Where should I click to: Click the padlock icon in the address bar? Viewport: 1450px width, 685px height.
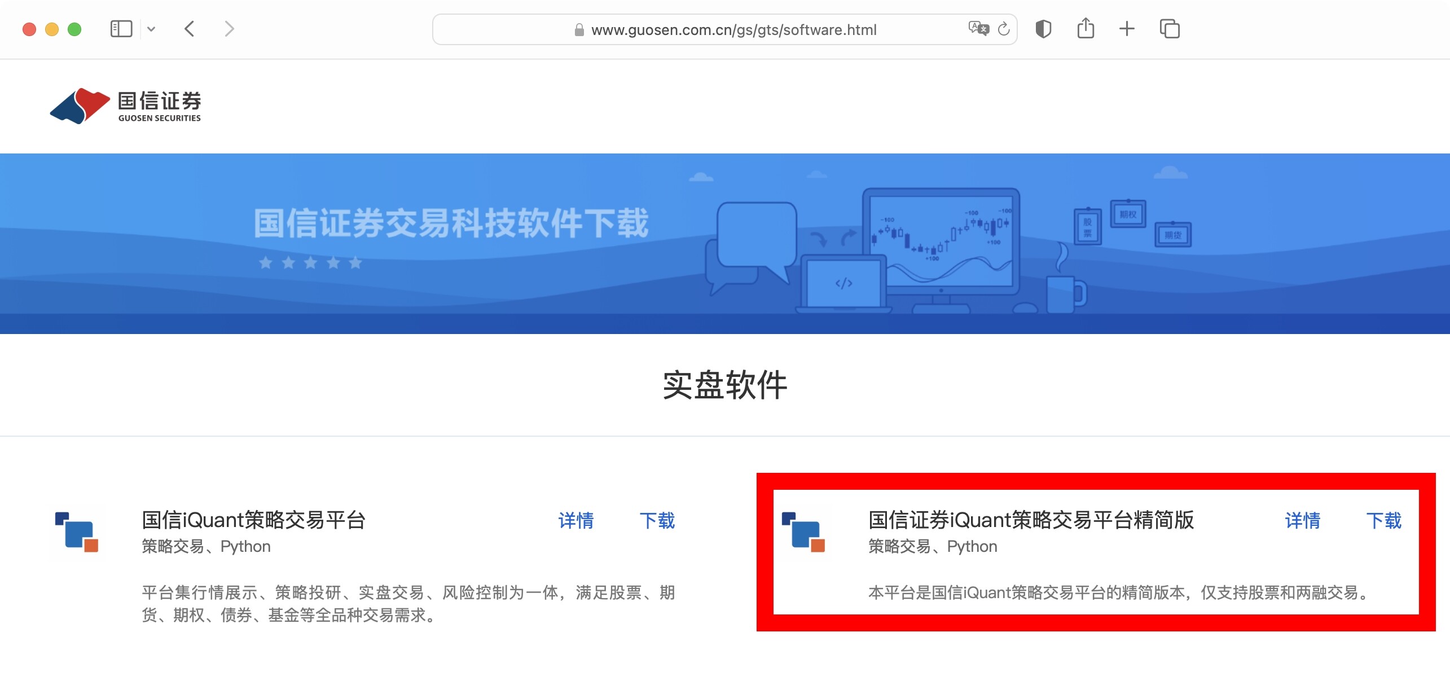pyautogui.click(x=578, y=30)
